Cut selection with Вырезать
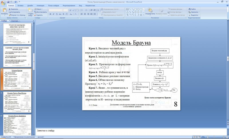The height and width of the screenshot is (139, 229). tap(13, 9)
